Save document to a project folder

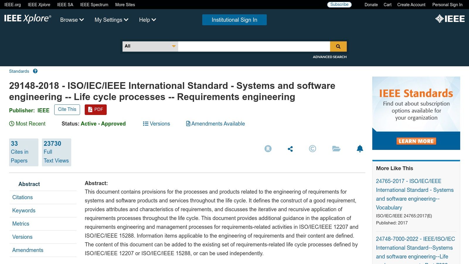pos(336,149)
